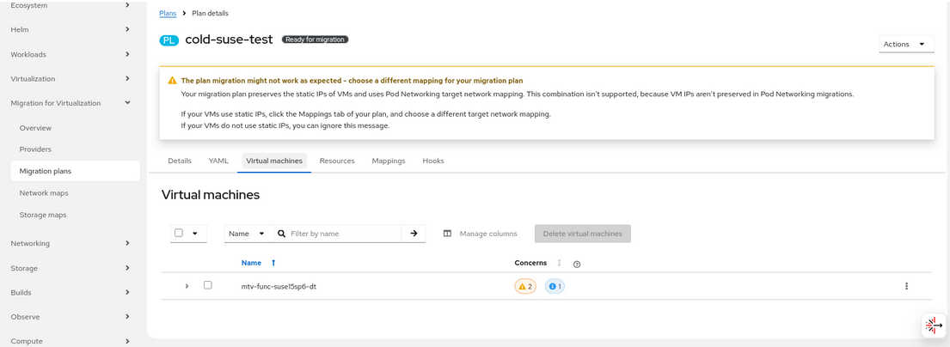The height and width of the screenshot is (347, 950).
Task: Click the arrow search submit button
Action: click(x=414, y=233)
